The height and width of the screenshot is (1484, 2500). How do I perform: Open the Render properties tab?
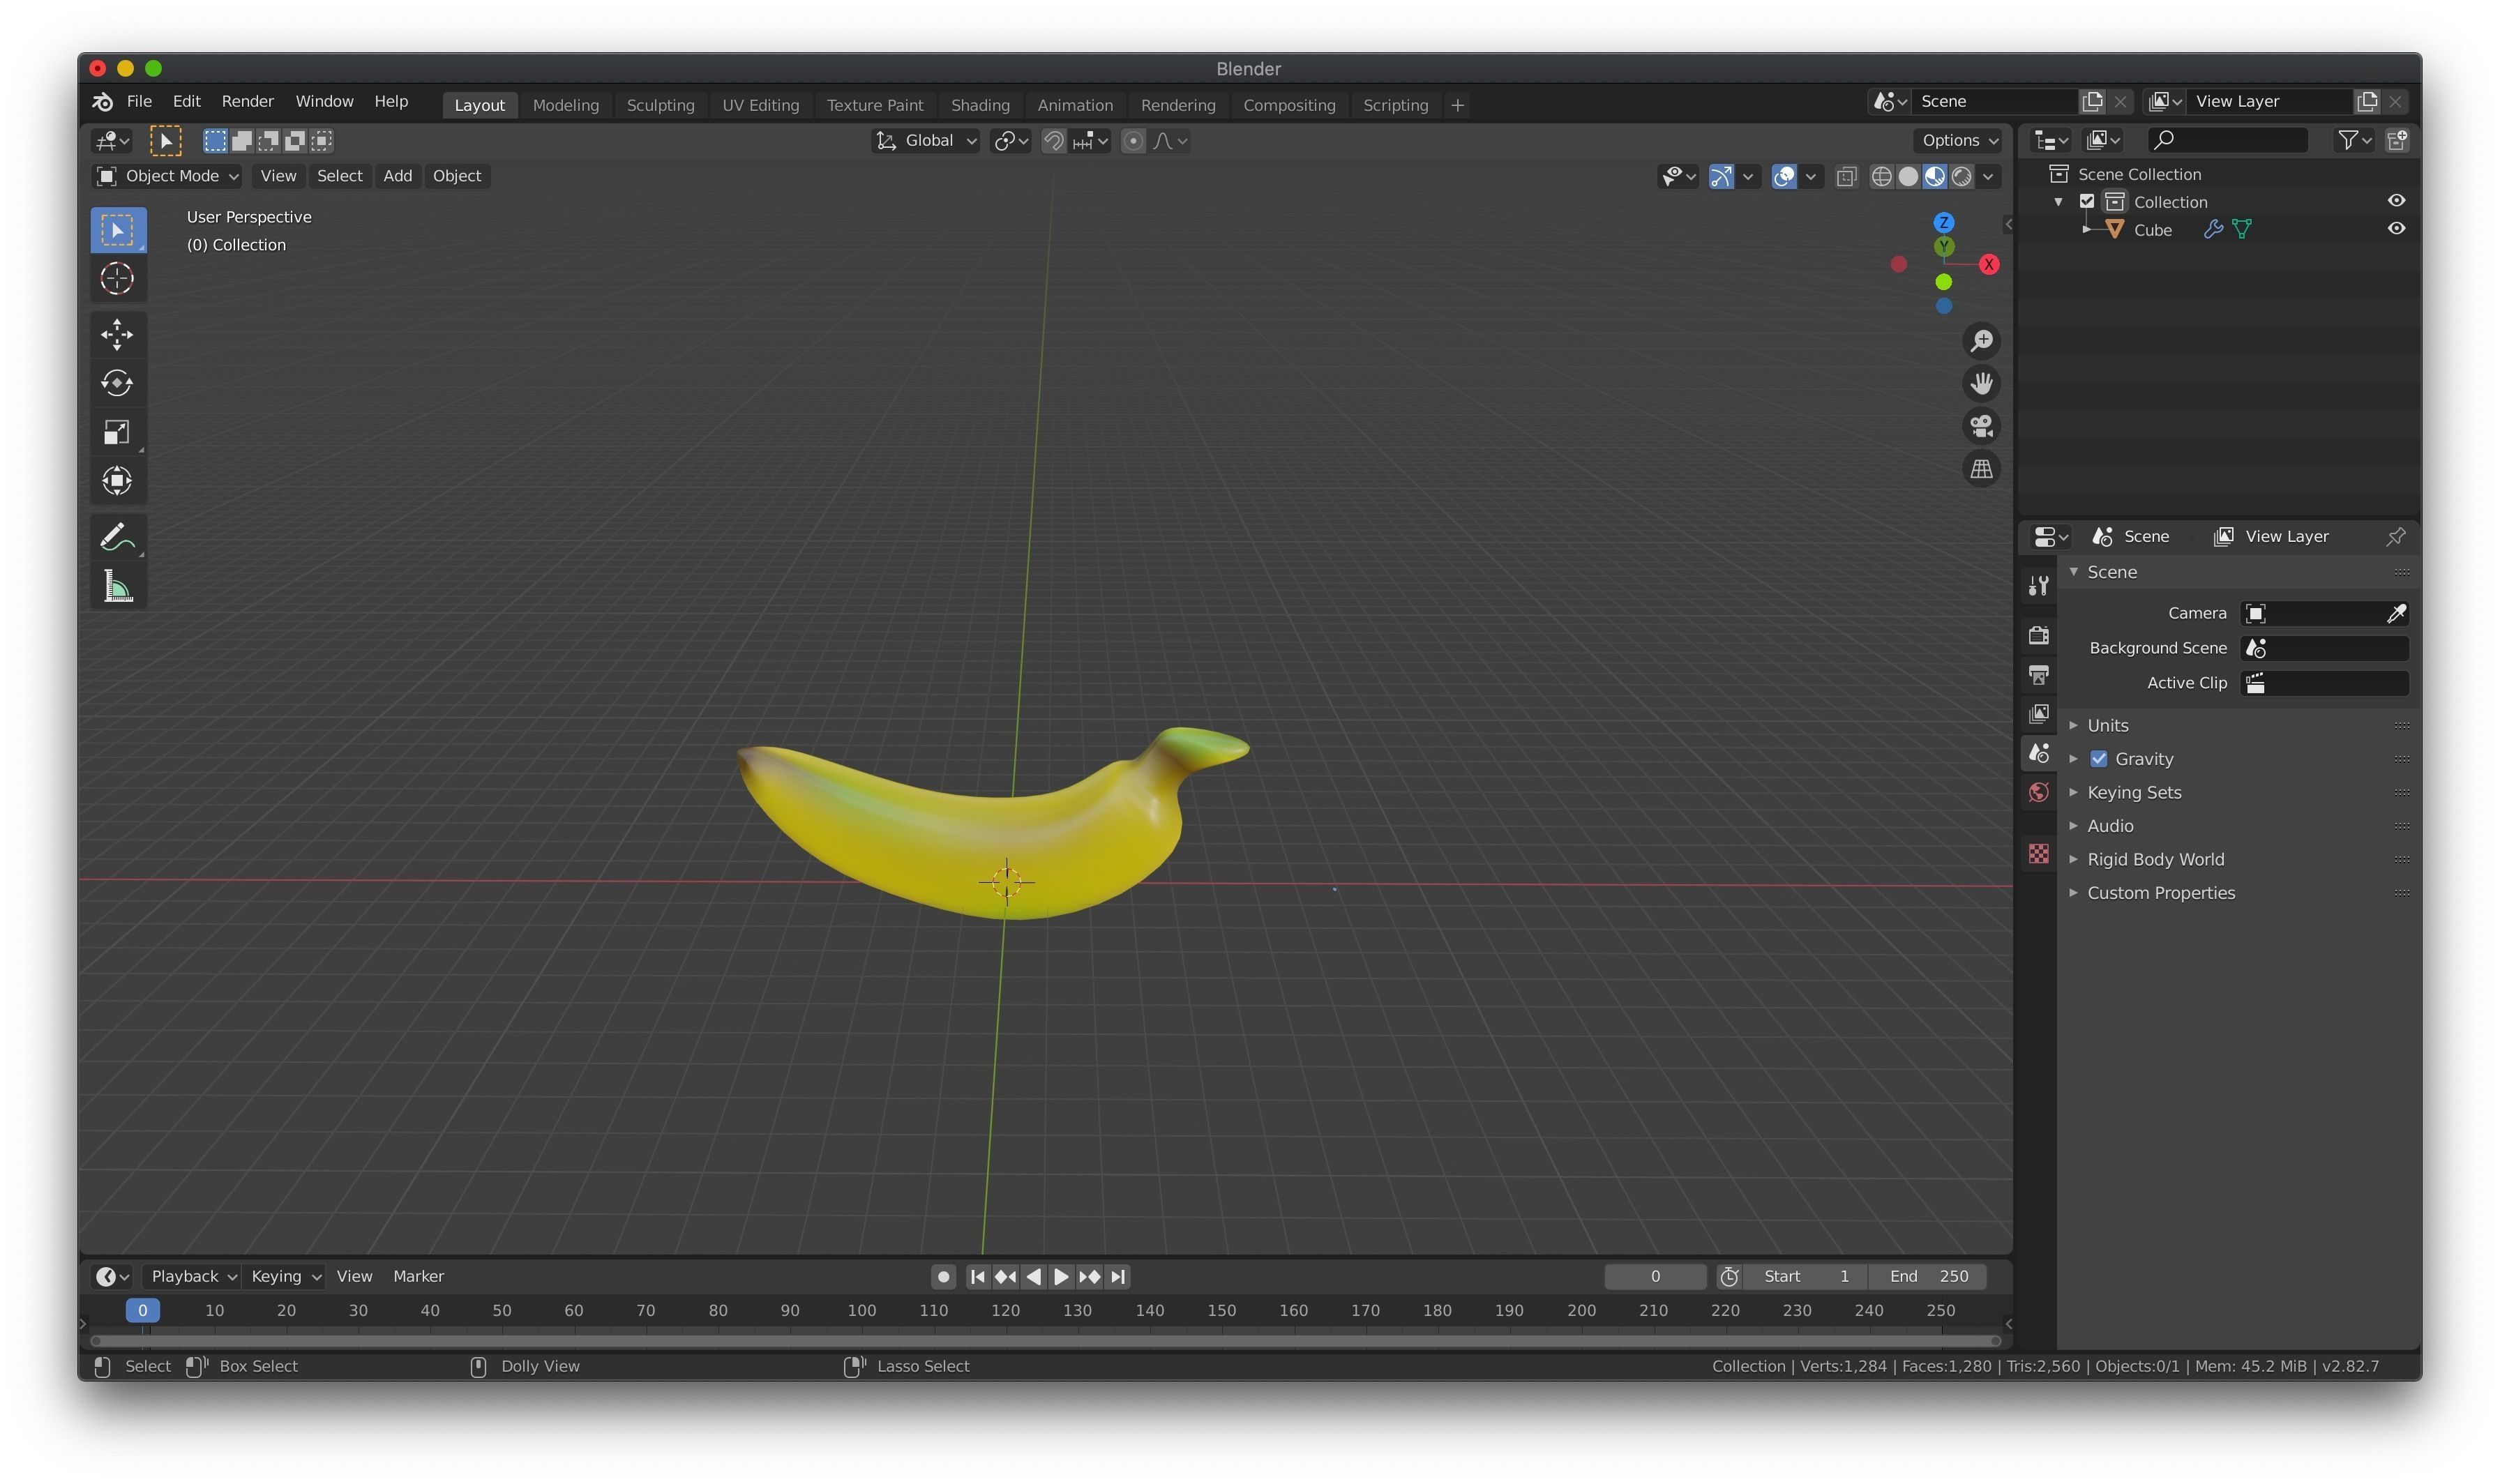tap(2038, 635)
